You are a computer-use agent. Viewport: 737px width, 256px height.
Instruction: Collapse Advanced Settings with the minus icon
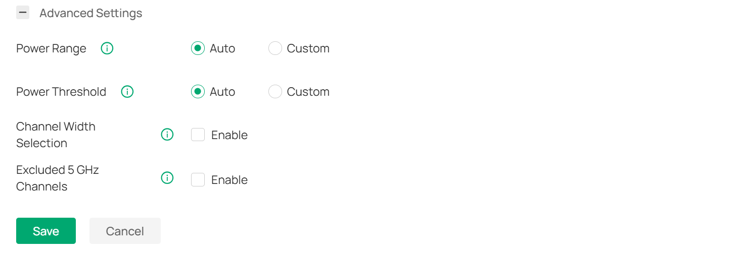[x=23, y=13]
